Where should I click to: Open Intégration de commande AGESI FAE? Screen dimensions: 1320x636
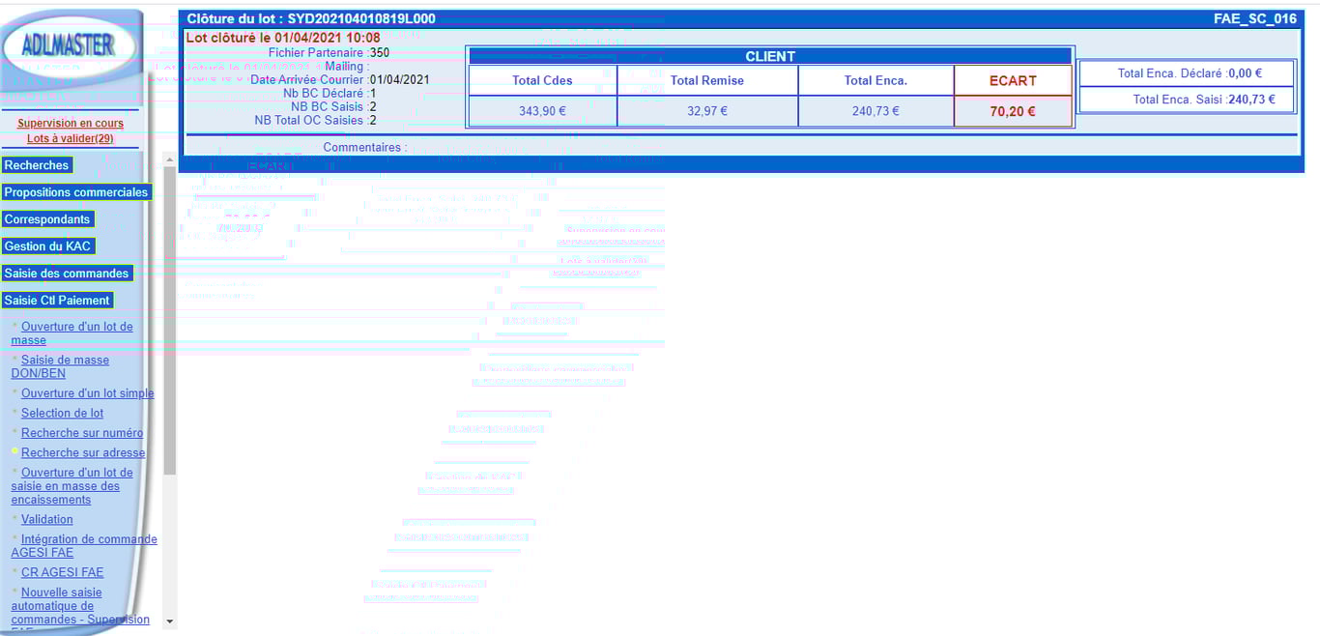tap(84, 546)
